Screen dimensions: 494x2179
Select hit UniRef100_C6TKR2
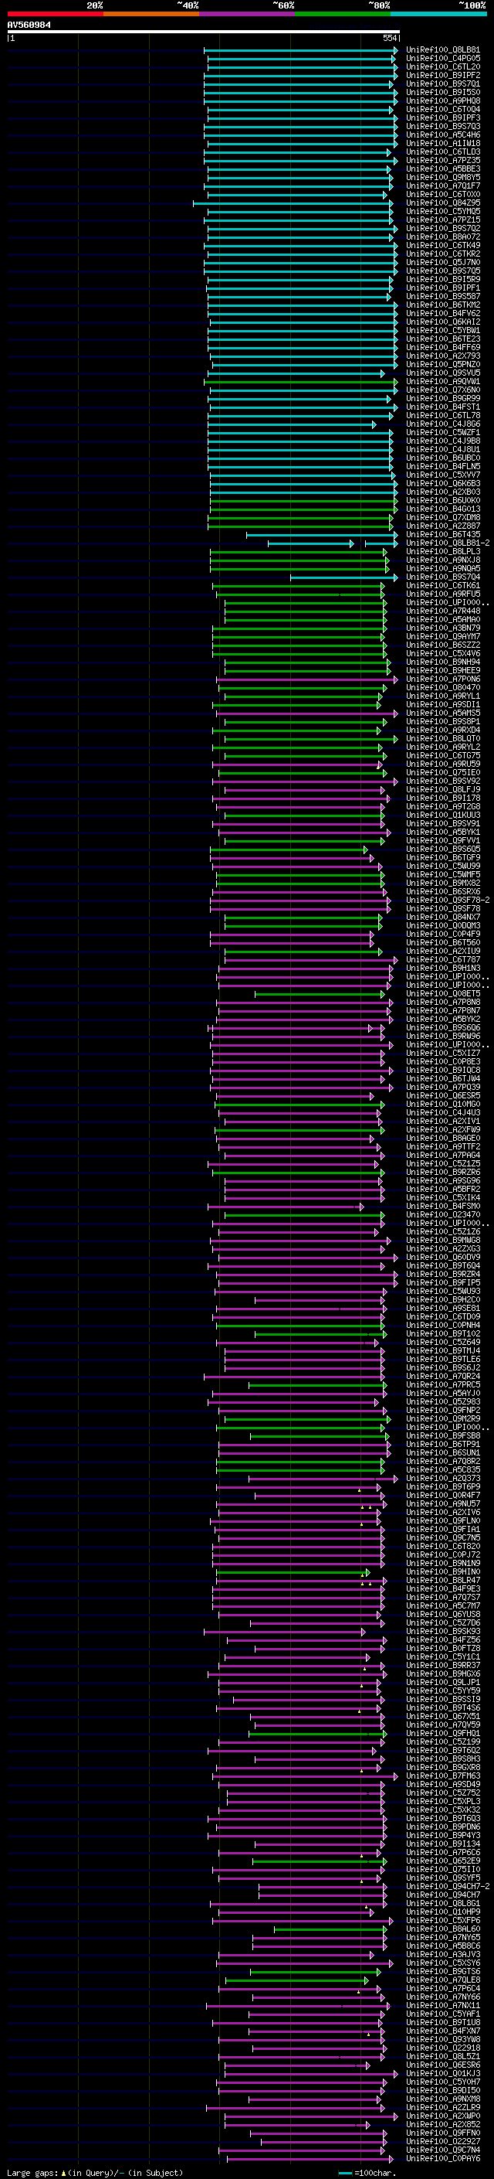[x=443, y=254]
